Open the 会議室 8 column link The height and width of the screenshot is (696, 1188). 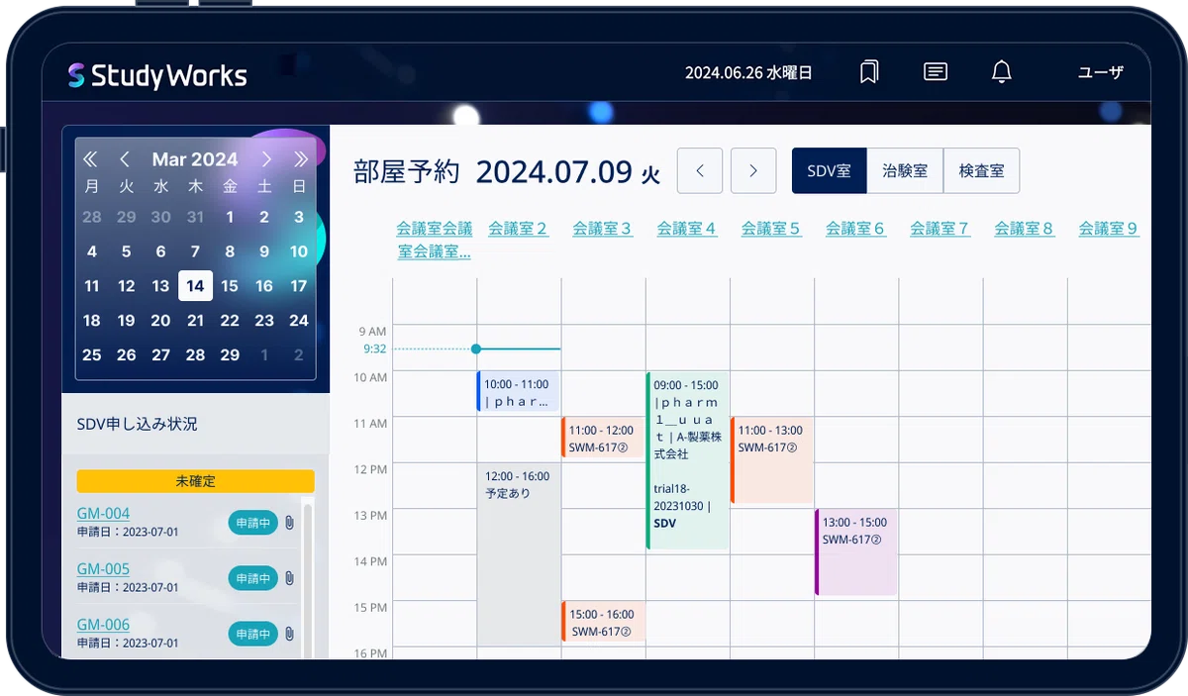pyautogui.click(x=1024, y=229)
